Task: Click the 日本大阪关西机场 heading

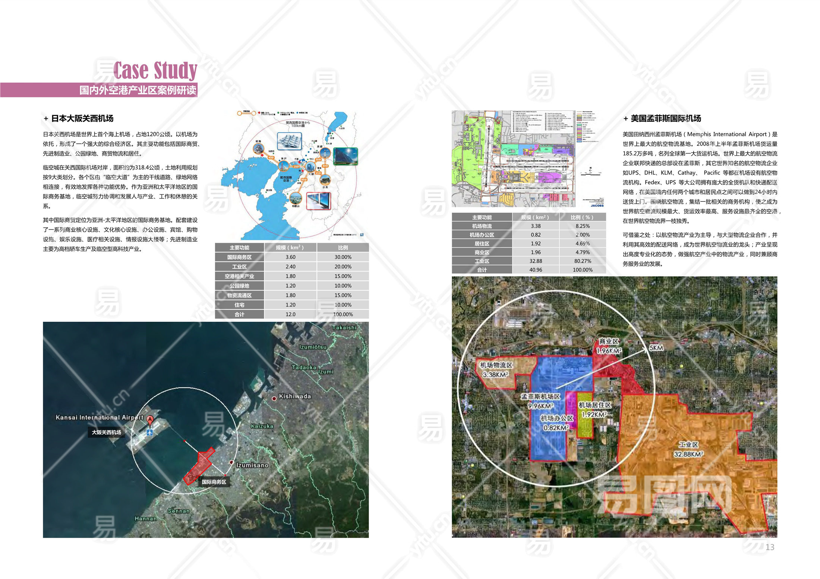Action: point(82,118)
